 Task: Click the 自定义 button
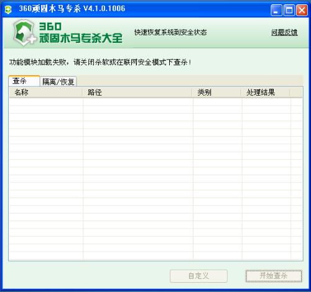pyautogui.click(x=198, y=276)
